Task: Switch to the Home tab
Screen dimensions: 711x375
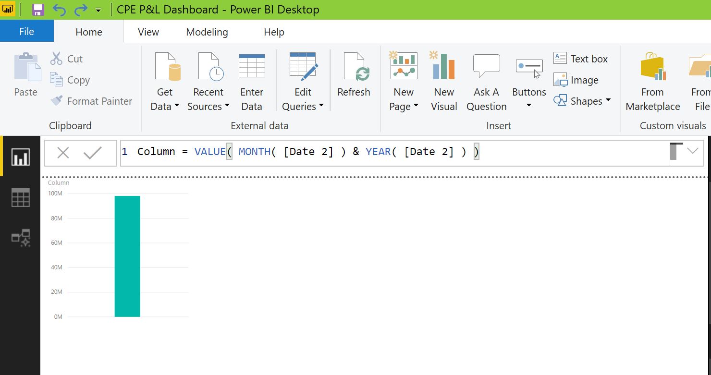Action: (89, 32)
